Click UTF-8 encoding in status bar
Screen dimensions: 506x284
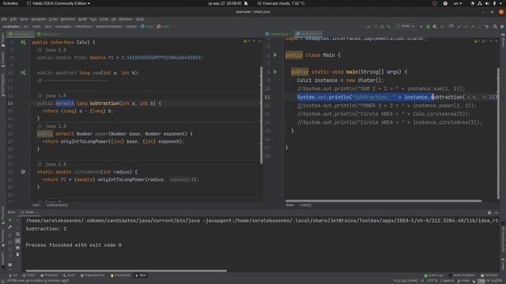[x=432, y=281]
